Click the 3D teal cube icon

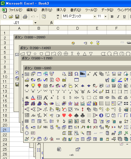click(x=114, y=80)
